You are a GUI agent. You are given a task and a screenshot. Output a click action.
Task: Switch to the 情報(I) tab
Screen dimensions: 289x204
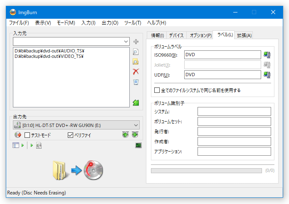pos(157,35)
